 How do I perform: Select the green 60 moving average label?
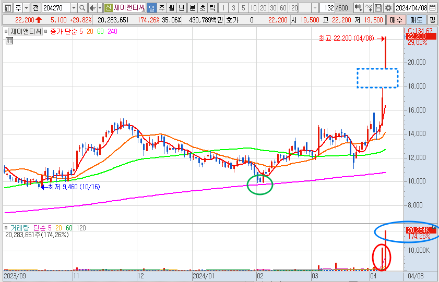tap(101, 32)
